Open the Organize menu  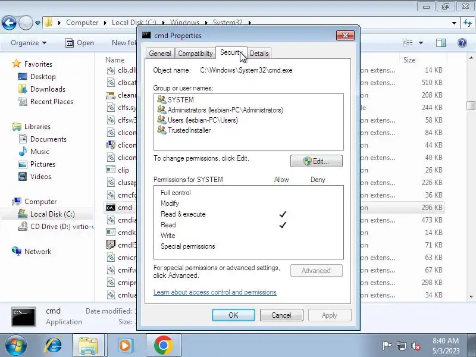pos(29,43)
